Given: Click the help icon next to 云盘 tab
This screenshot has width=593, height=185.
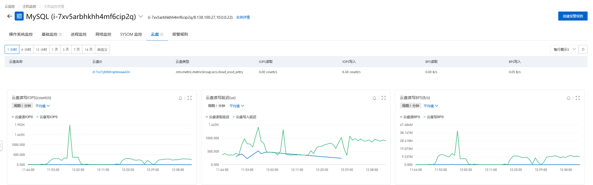Looking at the screenshot, I should (162, 34).
